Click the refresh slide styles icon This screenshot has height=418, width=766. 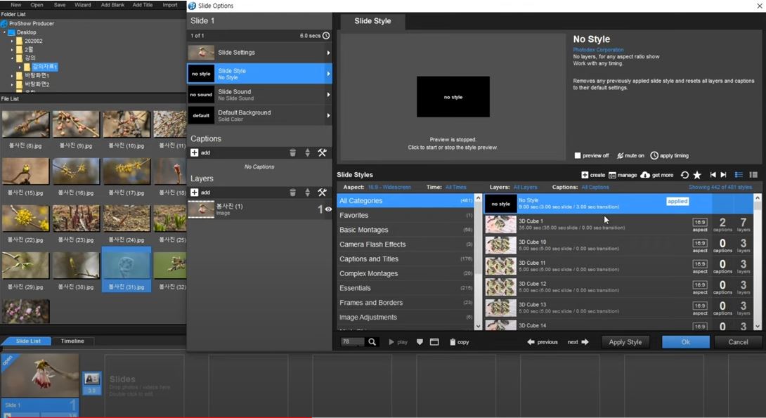684,175
